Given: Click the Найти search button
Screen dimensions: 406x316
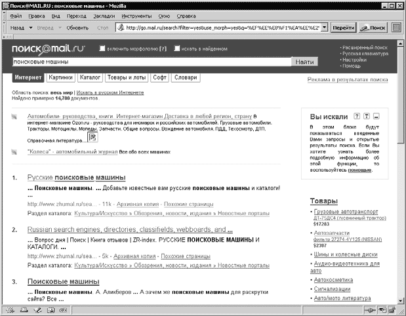Looking at the screenshot, I should click(x=304, y=62).
